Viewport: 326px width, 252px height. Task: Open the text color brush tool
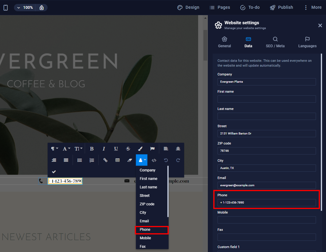click(x=140, y=149)
